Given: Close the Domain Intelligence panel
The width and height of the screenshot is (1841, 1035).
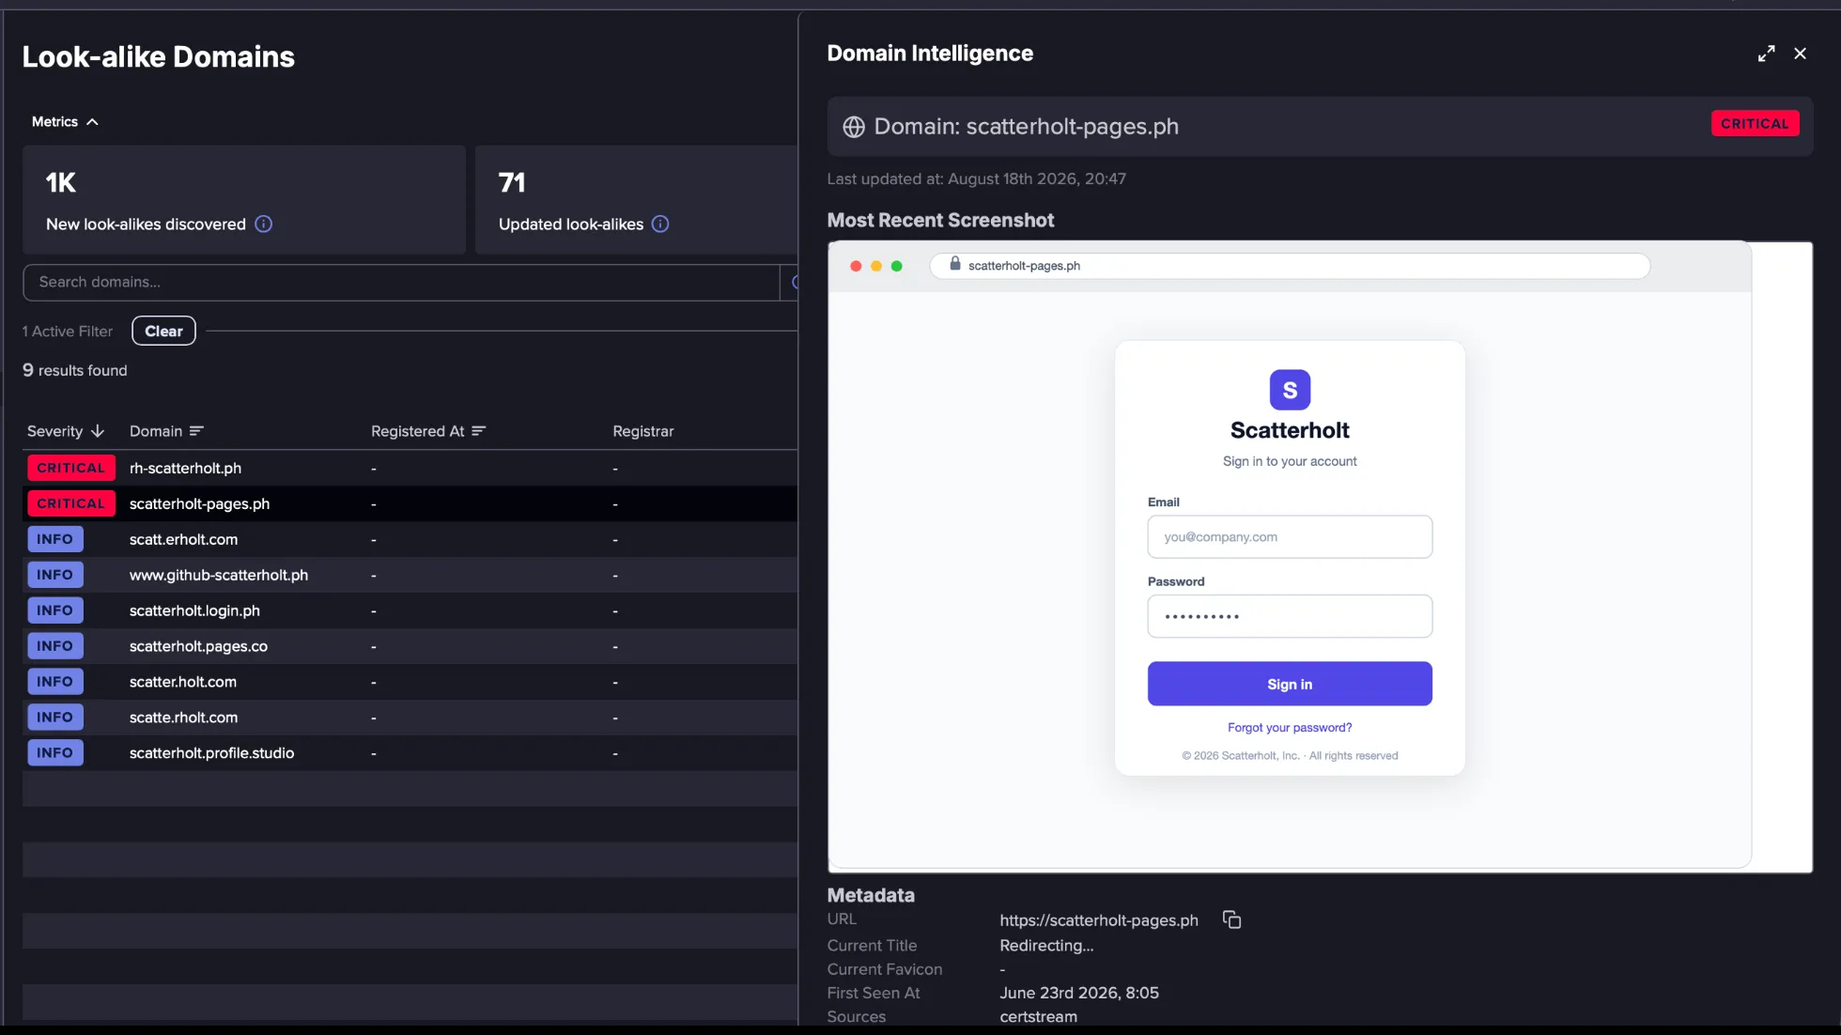Looking at the screenshot, I should 1800,54.
